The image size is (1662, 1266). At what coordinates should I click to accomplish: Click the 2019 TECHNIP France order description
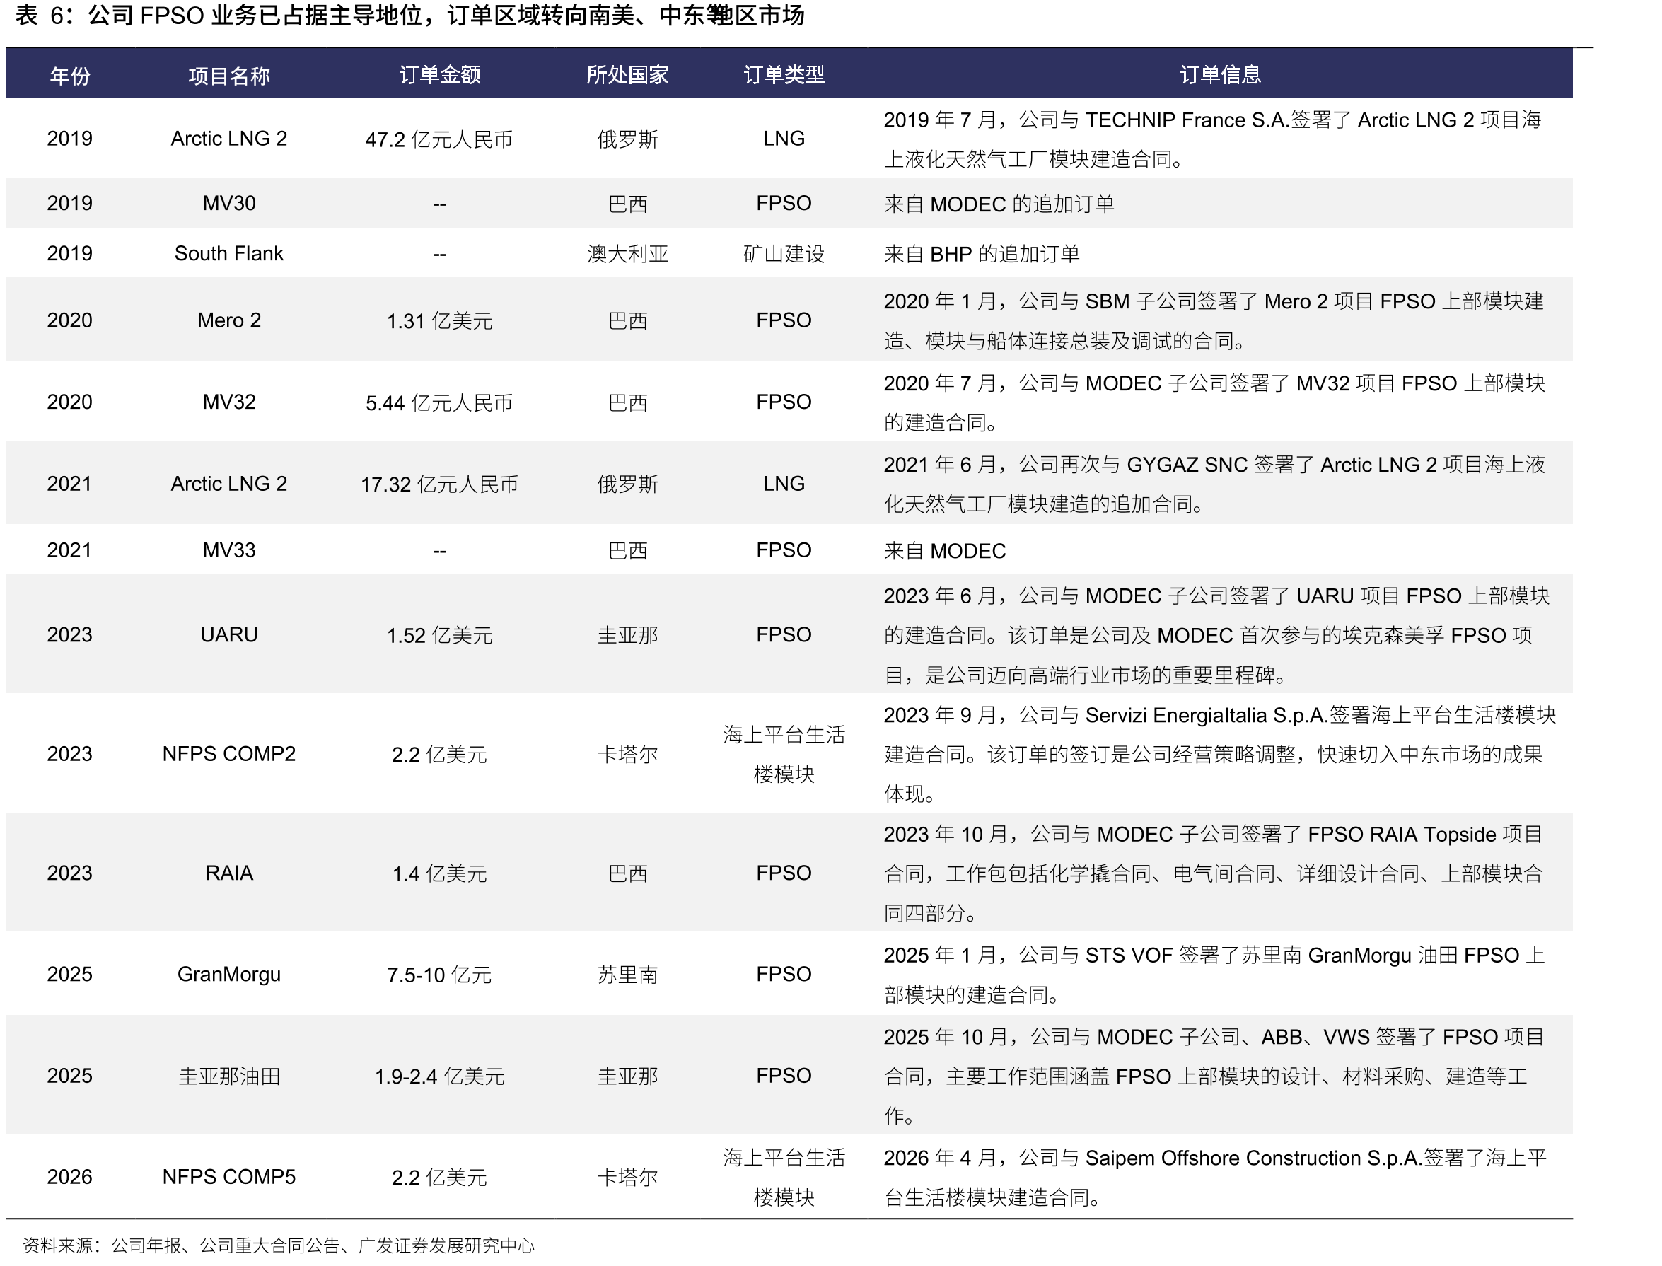(x=1213, y=139)
